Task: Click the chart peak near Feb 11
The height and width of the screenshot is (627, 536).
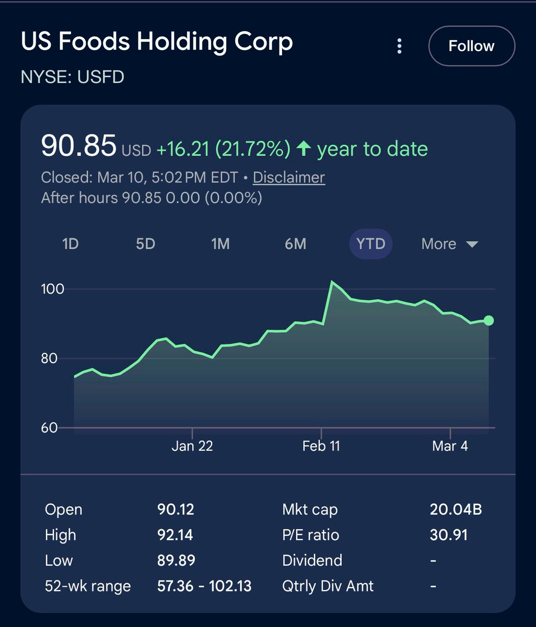Action: (332, 282)
